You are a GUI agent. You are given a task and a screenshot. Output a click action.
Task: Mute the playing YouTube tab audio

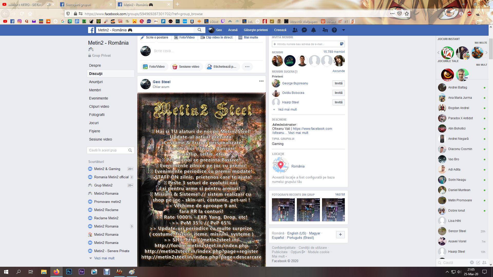click(x=49, y=4)
